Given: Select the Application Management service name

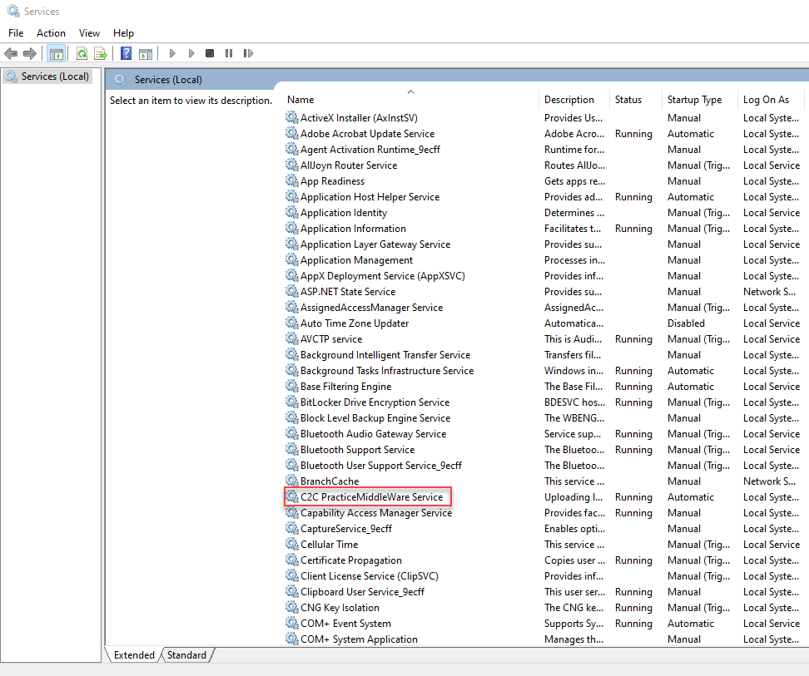Looking at the screenshot, I should click(x=356, y=259).
